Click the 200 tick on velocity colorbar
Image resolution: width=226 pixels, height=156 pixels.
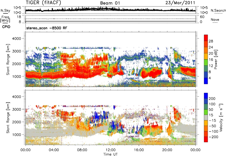pos(212,99)
